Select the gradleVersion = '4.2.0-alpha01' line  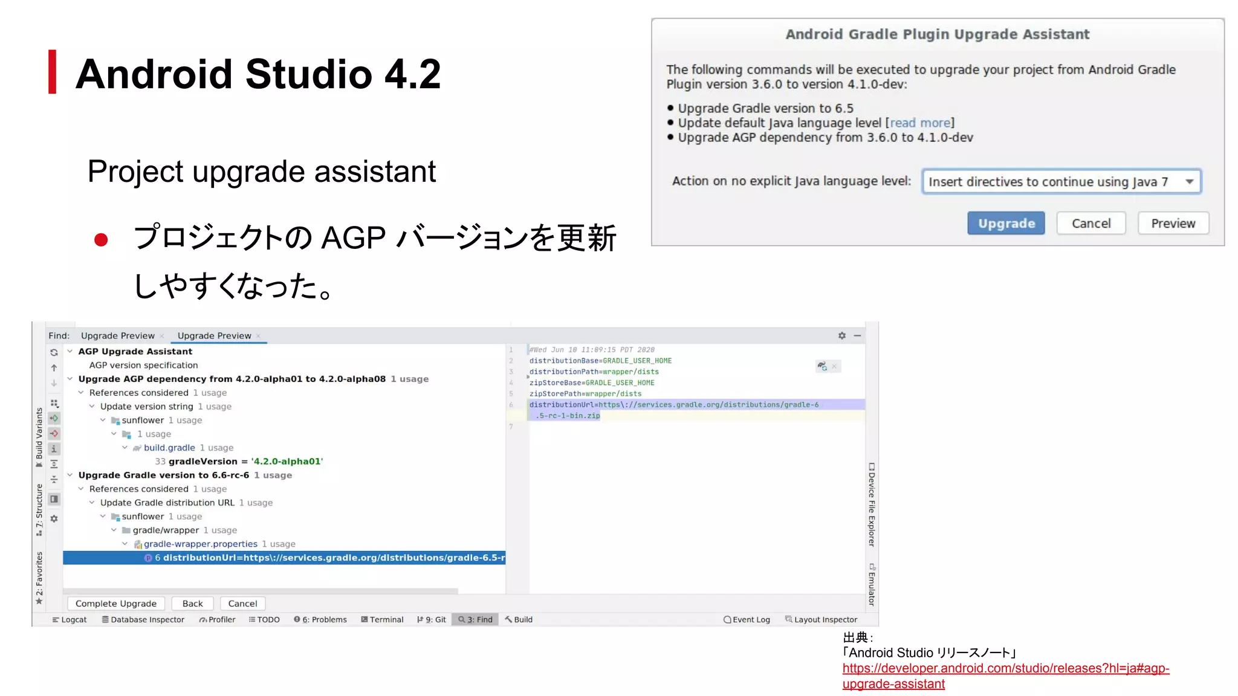tap(239, 462)
